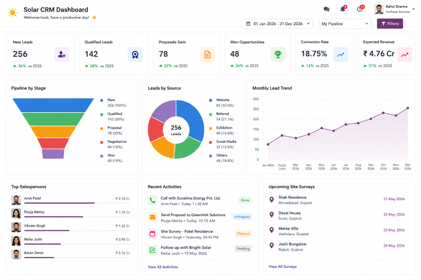The width and height of the screenshot is (421, 280).
Task: Toggle the Exhibition legend dot
Action: pyautogui.click(x=210, y=129)
